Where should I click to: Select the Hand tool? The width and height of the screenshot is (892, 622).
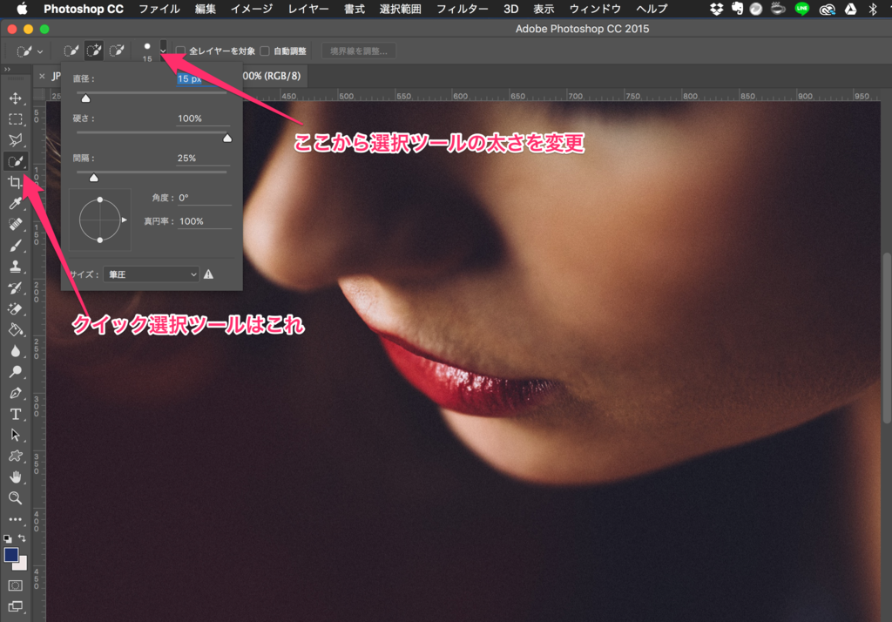coord(16,477)
